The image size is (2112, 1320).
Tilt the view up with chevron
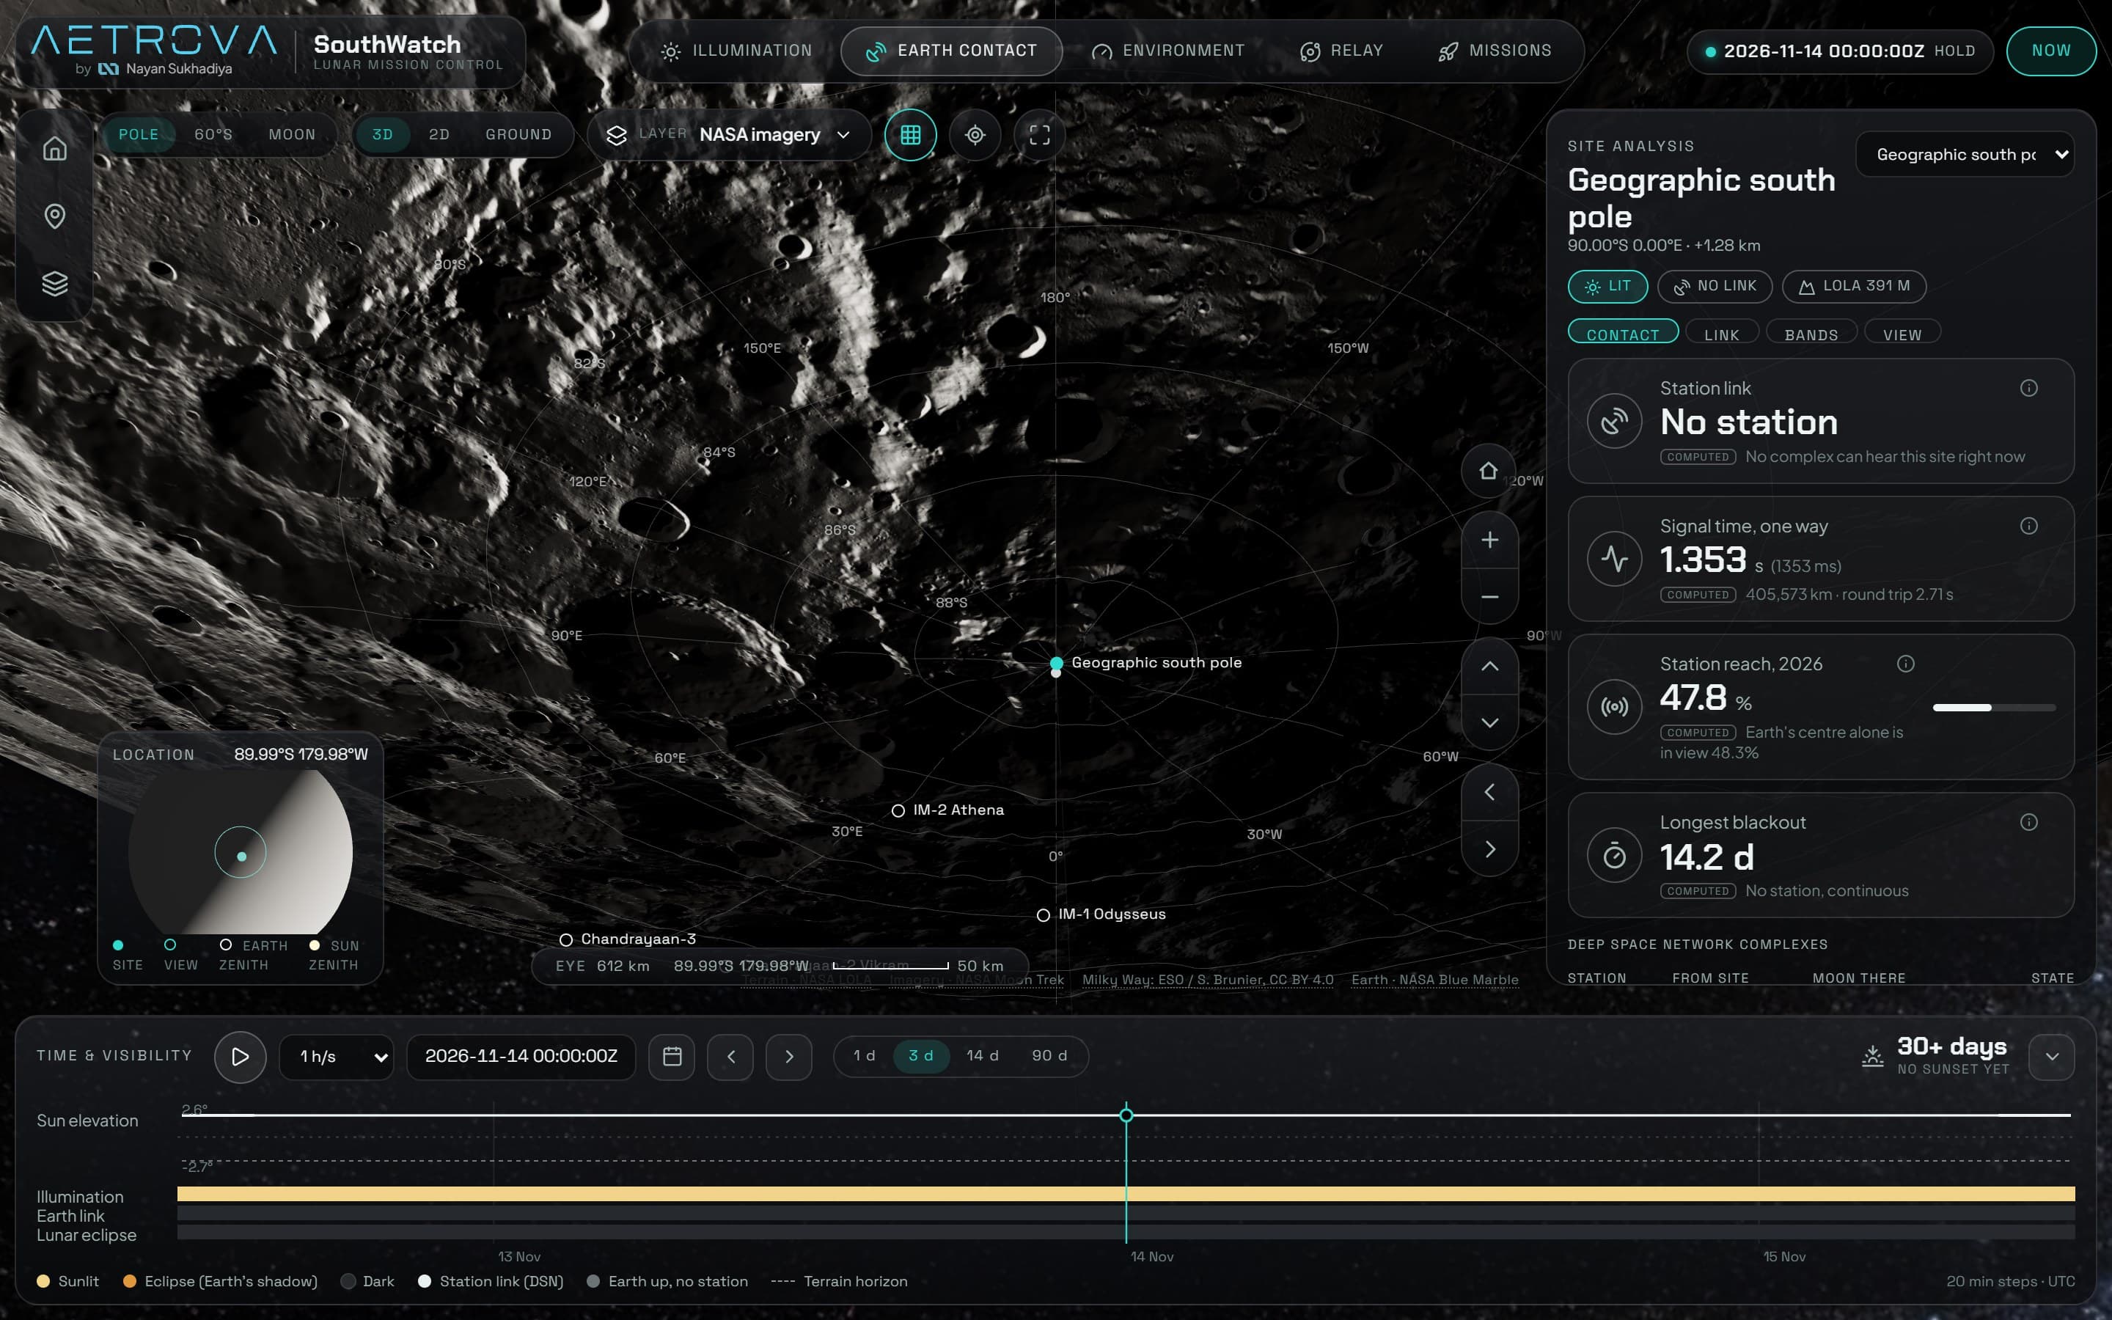coord(1489,666)
